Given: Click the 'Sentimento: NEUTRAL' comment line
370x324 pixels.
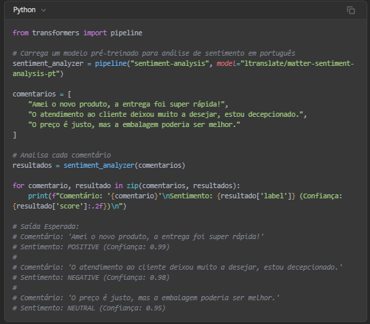Looking at the screenshot, I should click(x=89, y=308).
